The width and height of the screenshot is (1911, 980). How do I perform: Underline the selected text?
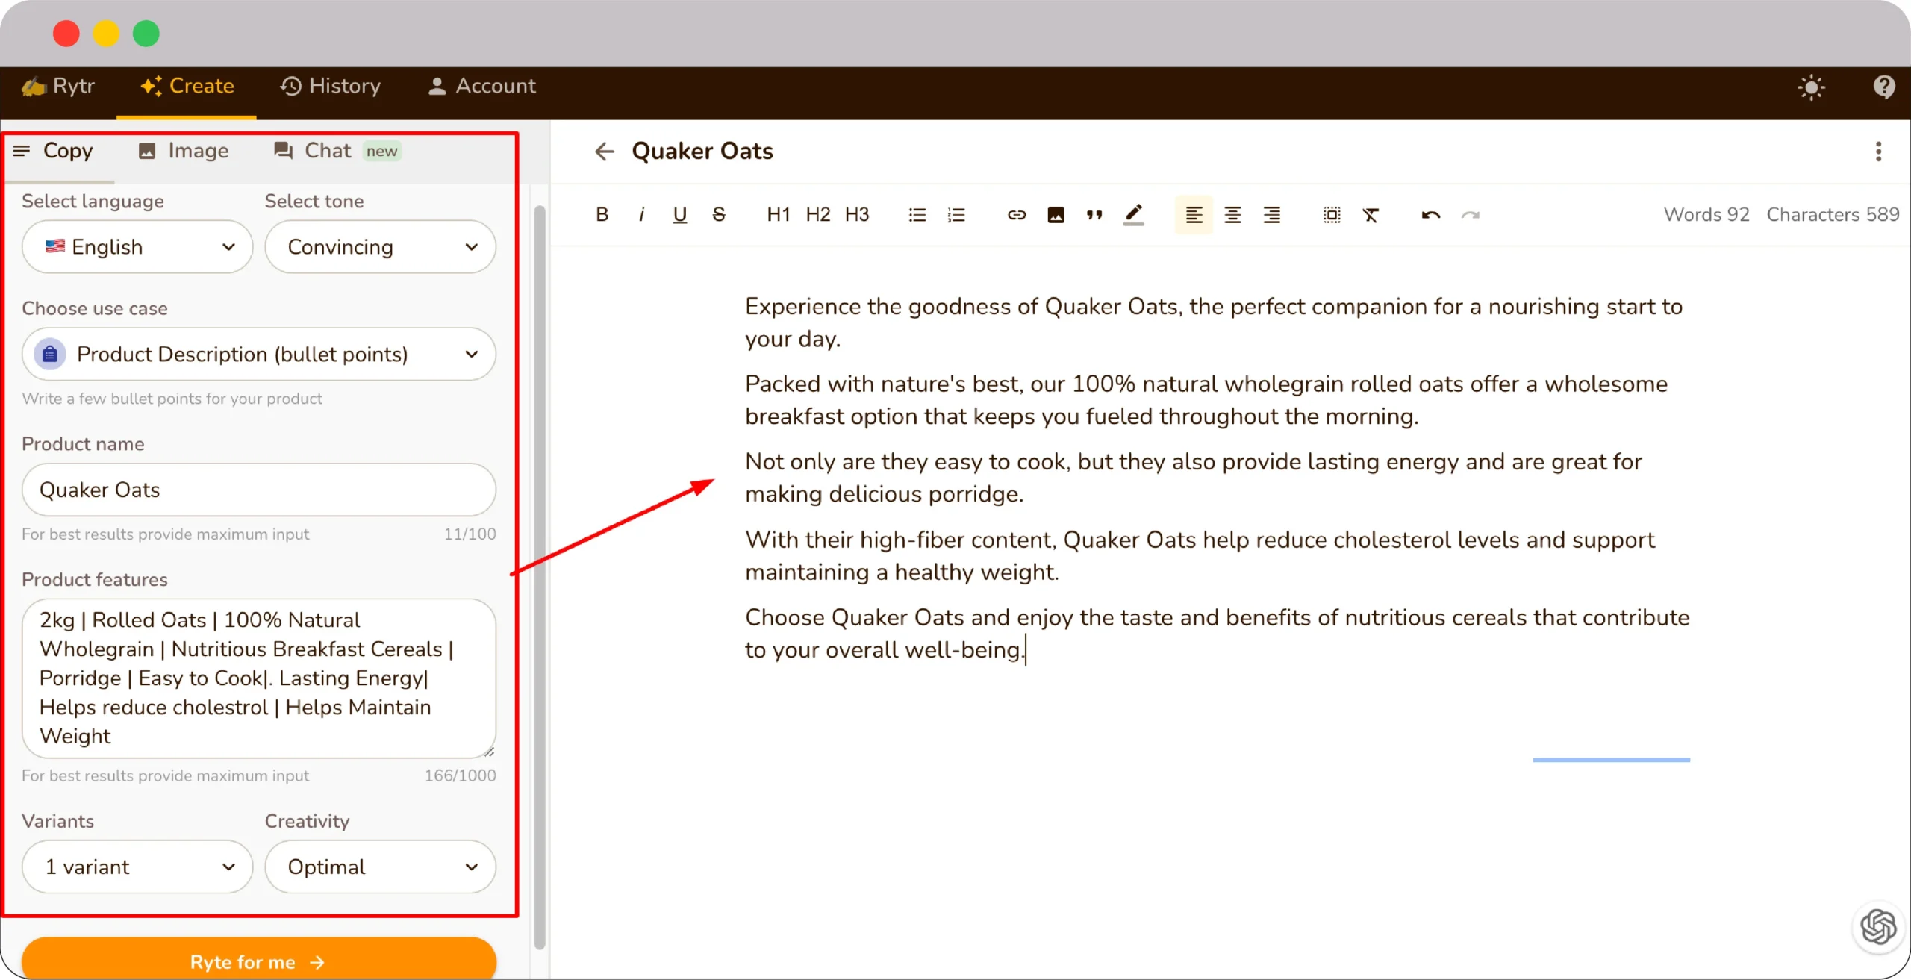pos(679,215)
